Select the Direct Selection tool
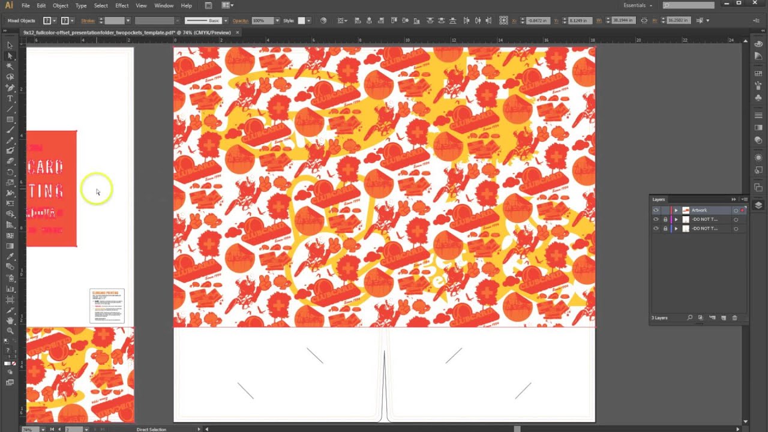Image resolution: width=768 pixels, height=432 pixels. tap(10, 56)
